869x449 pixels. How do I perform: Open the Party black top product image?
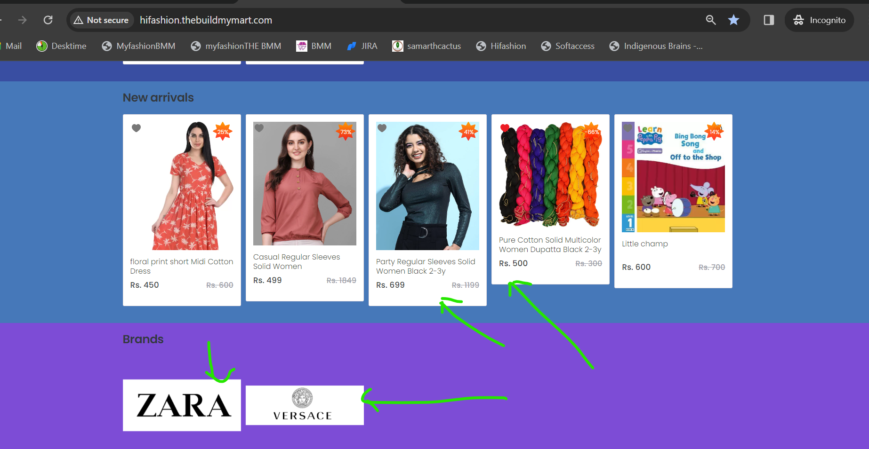click(x=427, y=186)
